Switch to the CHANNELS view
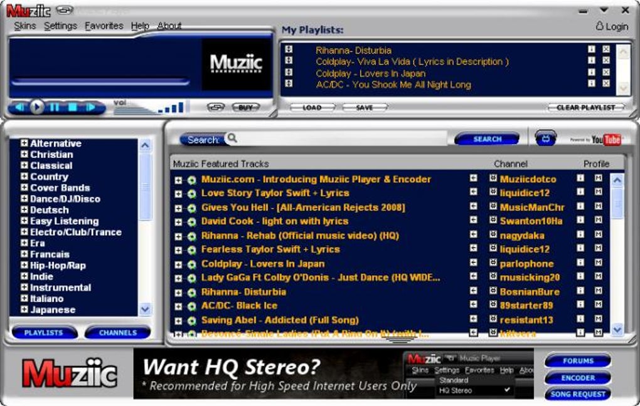This screenshot has height=406, width=640. pos(117,333)
